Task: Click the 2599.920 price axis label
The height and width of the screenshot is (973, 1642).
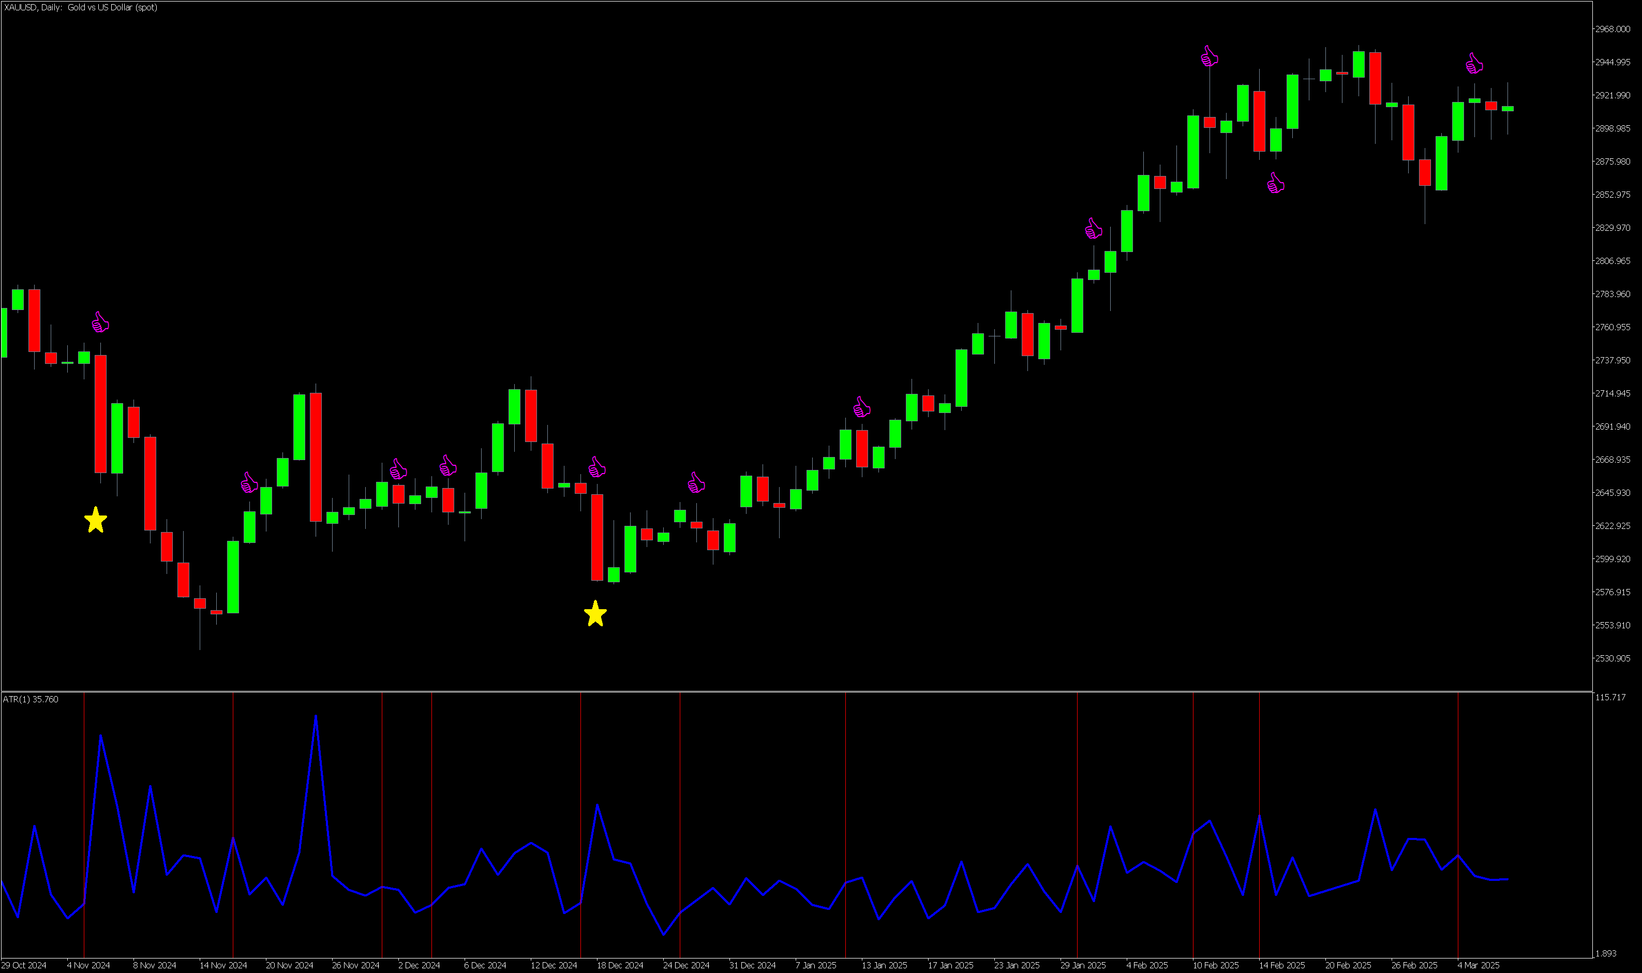Action: [1613, 558]
